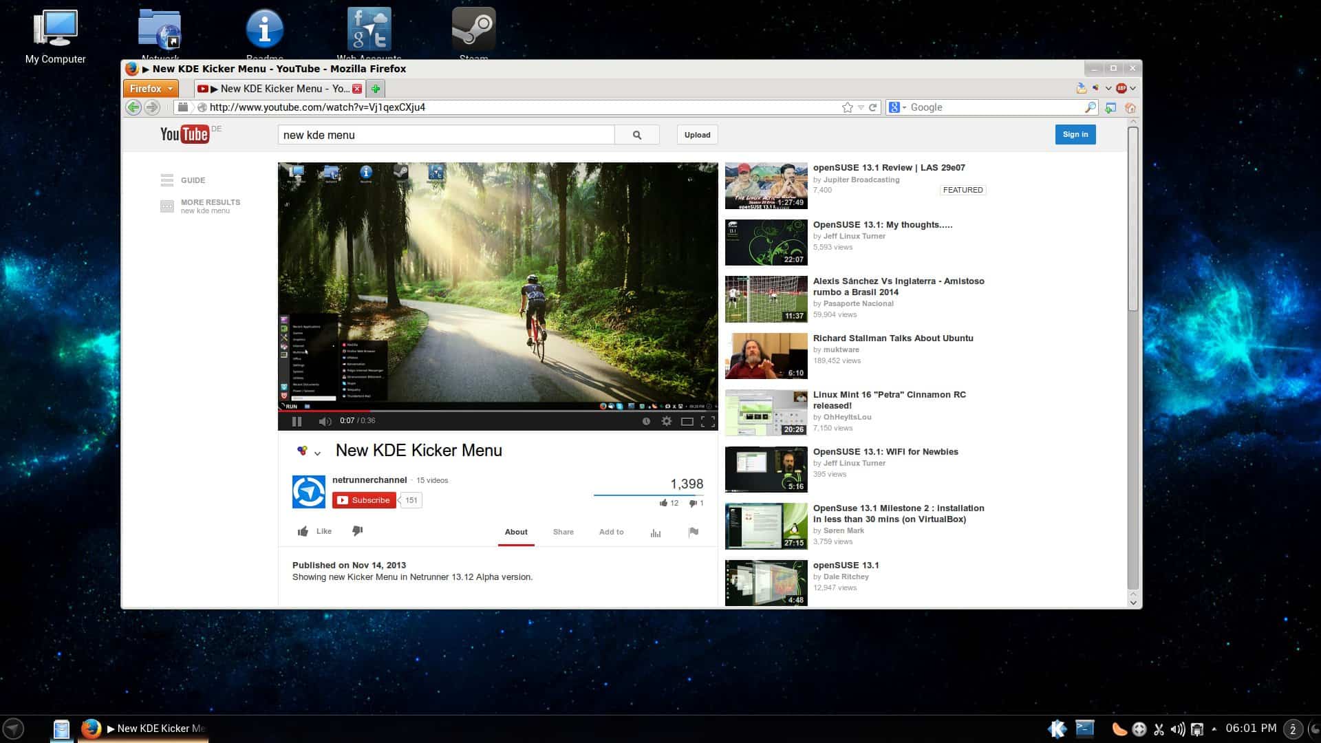Like the video with thumbs-up

(x=314, y=531)
